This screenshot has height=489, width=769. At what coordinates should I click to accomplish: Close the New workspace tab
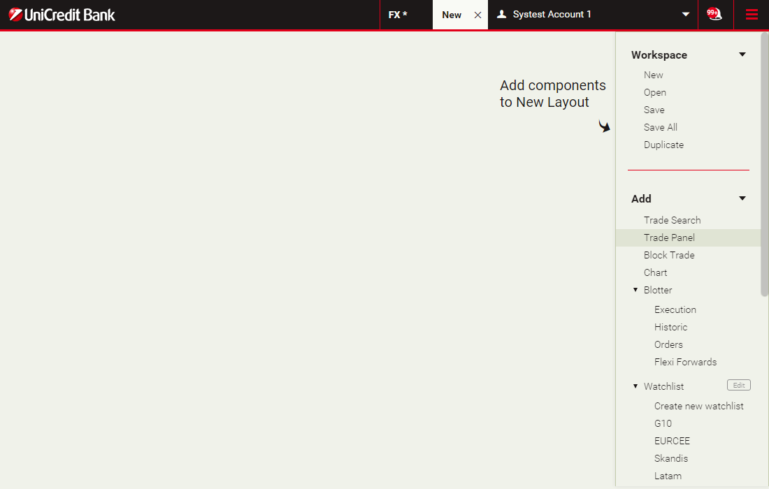(x=477, y=15)
